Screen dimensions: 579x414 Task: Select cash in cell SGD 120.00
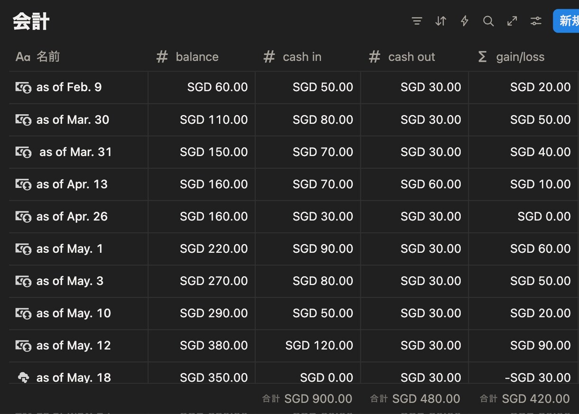(x=308, y=345)
